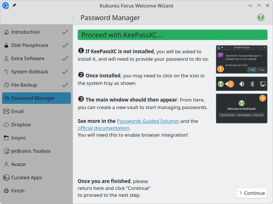This screenshot has height=204, width=273.
Task: Click the Introduction home icon in sidebar
Action: (x=6, y=32)
